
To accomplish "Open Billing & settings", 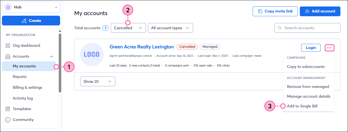I will click(27, 87).
